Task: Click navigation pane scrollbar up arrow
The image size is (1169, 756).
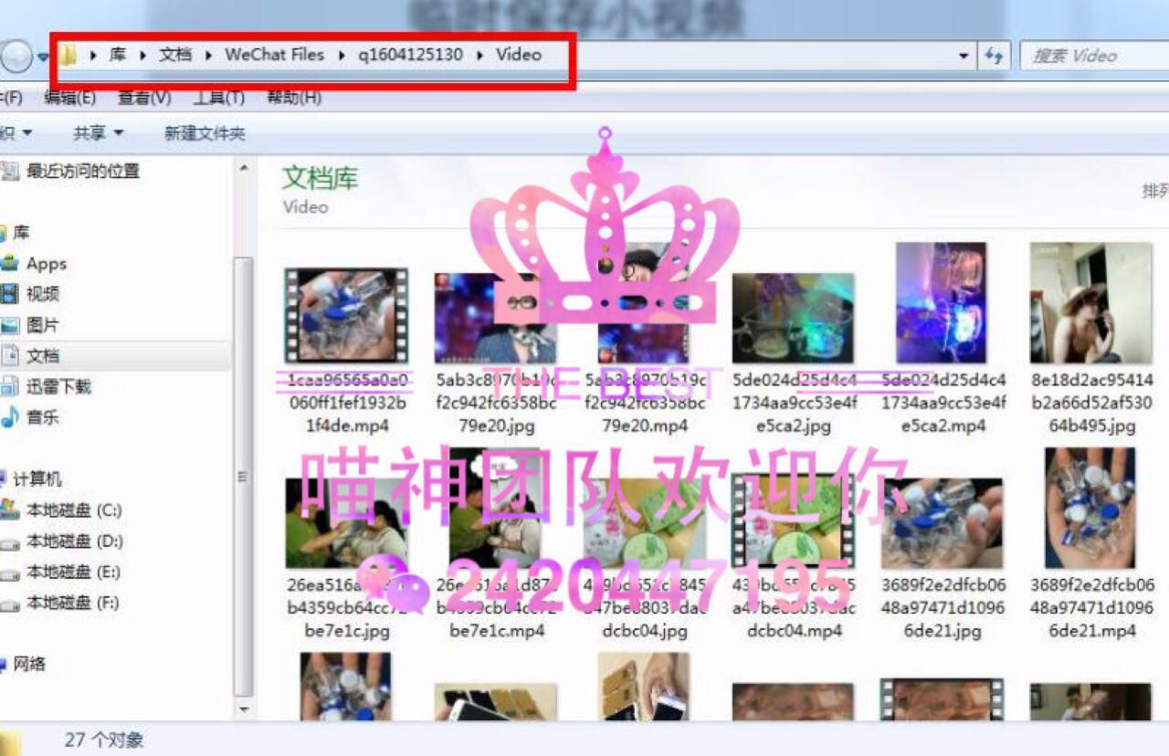Action: [243, 167]
